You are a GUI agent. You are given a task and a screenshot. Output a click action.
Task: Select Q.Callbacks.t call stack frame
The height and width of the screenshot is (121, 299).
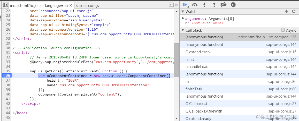[239, 104]
